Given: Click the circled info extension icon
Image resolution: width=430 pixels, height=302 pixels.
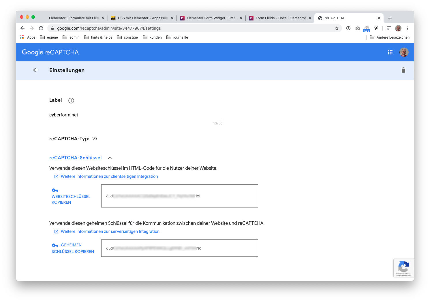Looking at the screenshot, I should pos(348,28).
